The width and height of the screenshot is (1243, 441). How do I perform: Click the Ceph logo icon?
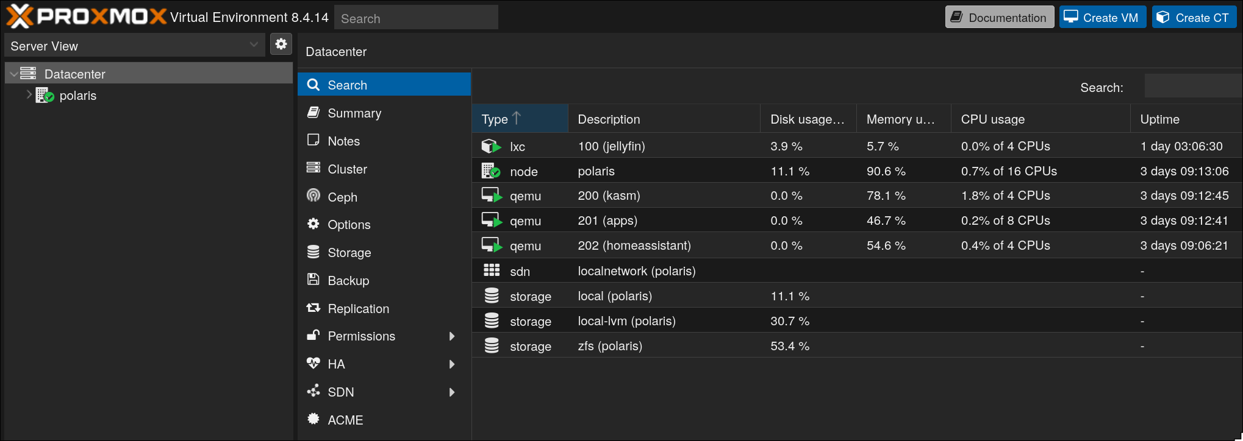tap(313, 196)
